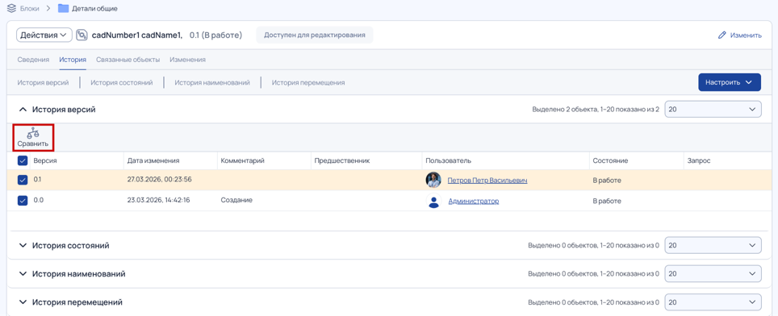Click Доступен для редактирования status badge

pyautogui.click(x=315, y=35)
